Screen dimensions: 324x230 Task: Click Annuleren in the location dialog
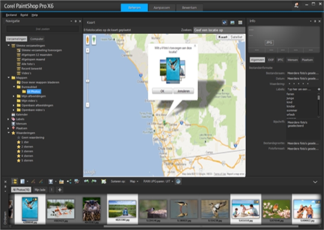183,91
